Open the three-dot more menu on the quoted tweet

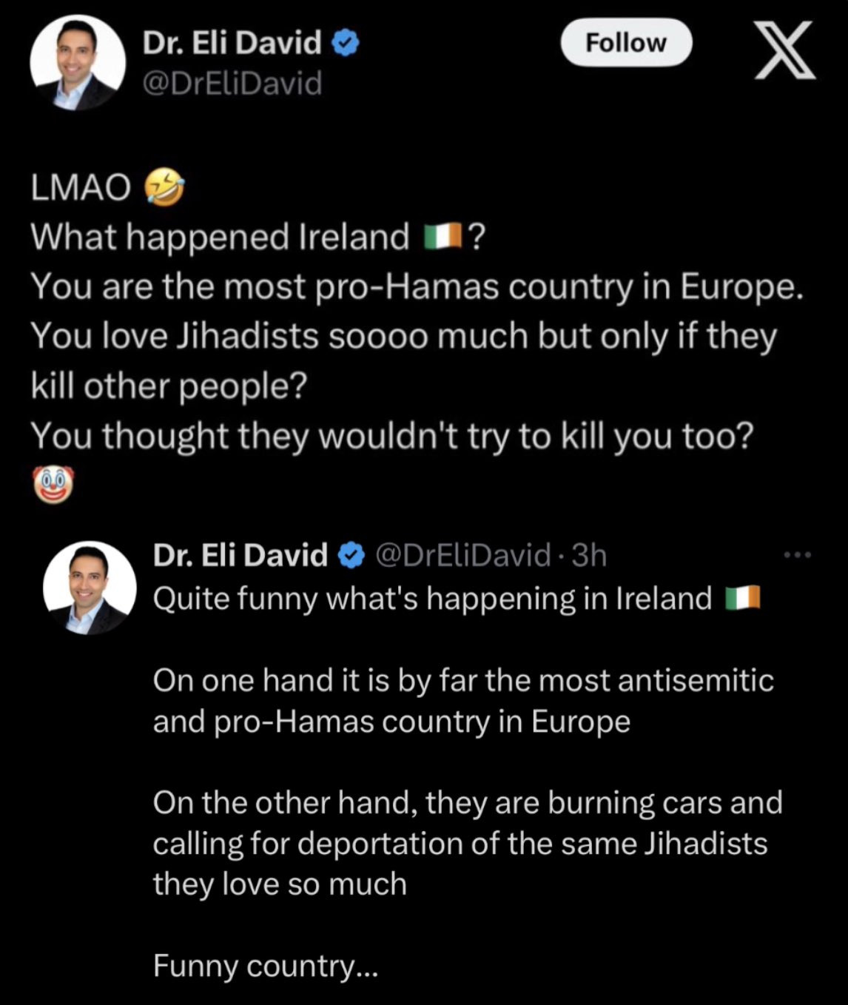[798, 554]
